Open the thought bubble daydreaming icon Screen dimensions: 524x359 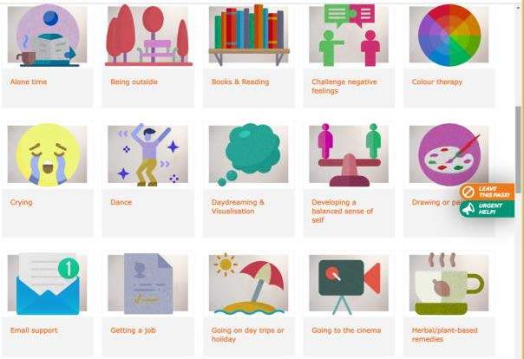248,154
